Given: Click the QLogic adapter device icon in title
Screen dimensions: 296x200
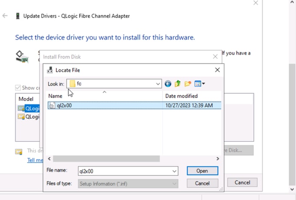Looking at the screenshot, I should [18, 16].
